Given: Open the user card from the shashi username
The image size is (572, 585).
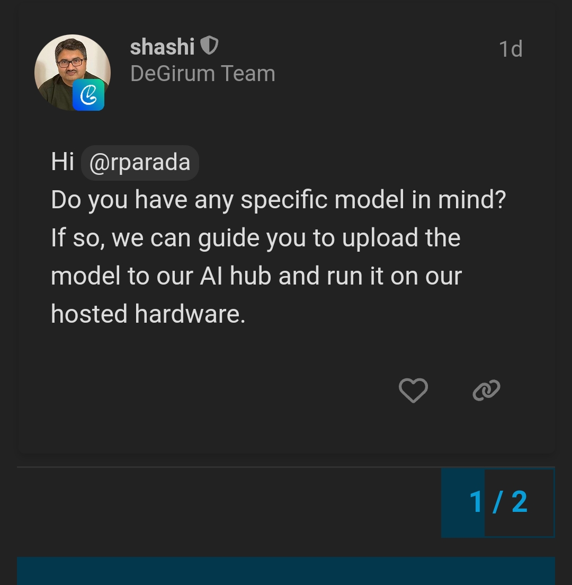Looking at the screenshot, I should [162, 47].
